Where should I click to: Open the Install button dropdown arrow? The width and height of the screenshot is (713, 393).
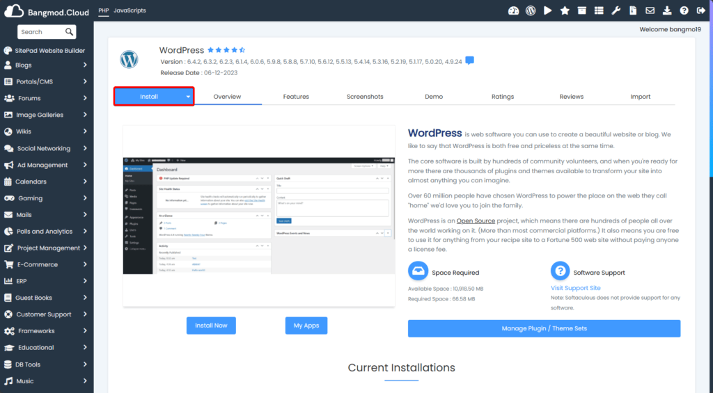pyautogui.click(x=188, y=97)
